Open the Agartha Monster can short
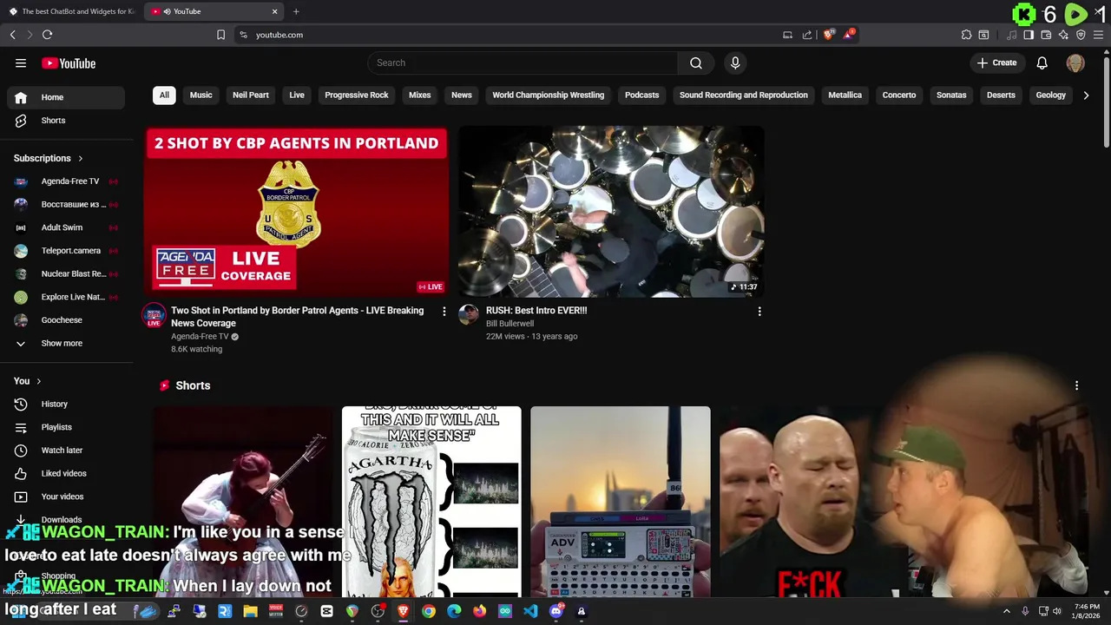This screenshot has width=1111, height=625. point(431,502)
